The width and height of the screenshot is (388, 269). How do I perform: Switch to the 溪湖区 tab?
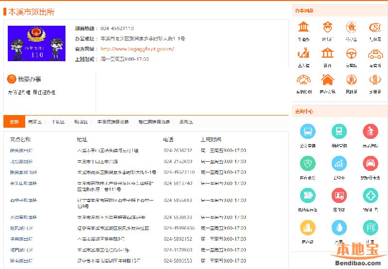point(186,122)
